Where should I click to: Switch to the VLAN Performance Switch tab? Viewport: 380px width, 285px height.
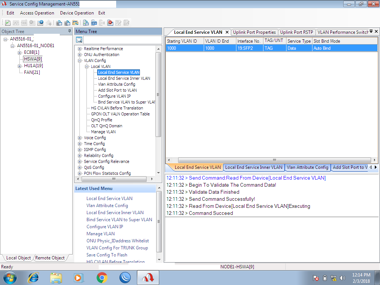click(x=343, y=32)
